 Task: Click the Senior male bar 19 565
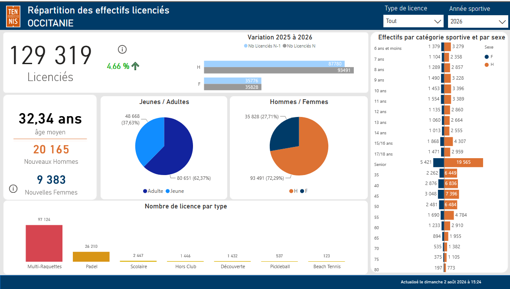point(464,162)
